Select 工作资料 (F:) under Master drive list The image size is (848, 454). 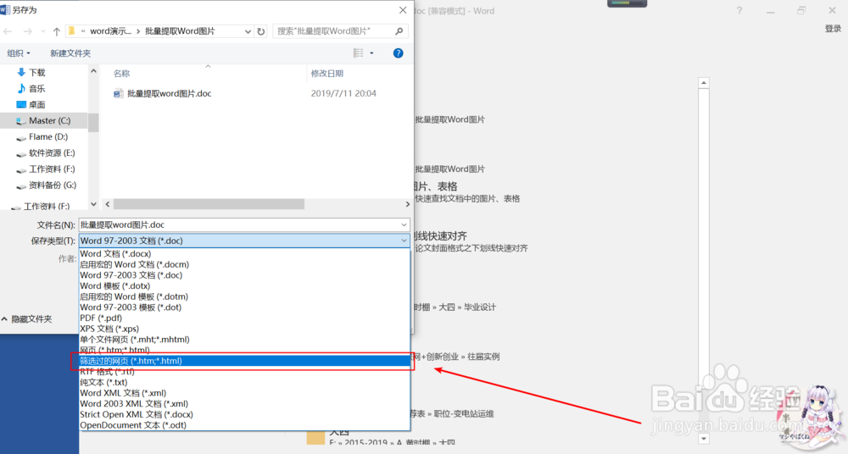44,169
